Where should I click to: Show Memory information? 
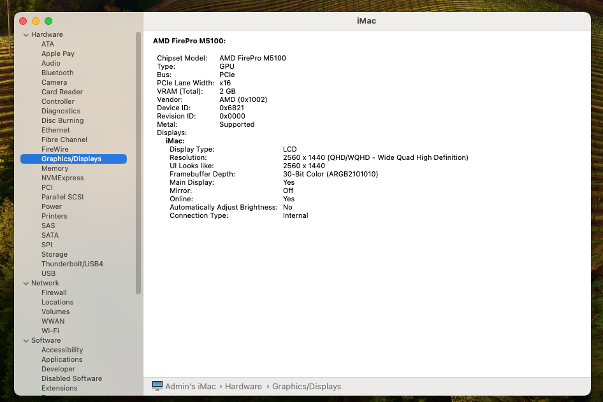[55, 168]
